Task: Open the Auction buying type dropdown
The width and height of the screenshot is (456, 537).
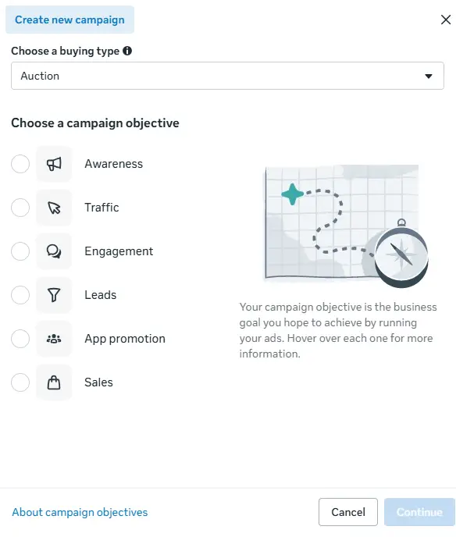Action: coord(227,76)
